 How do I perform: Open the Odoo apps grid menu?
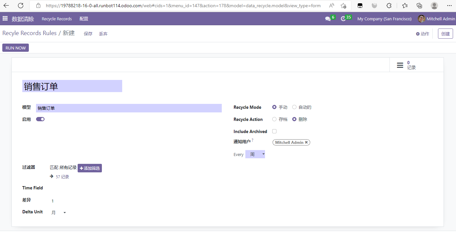point(5,19)
